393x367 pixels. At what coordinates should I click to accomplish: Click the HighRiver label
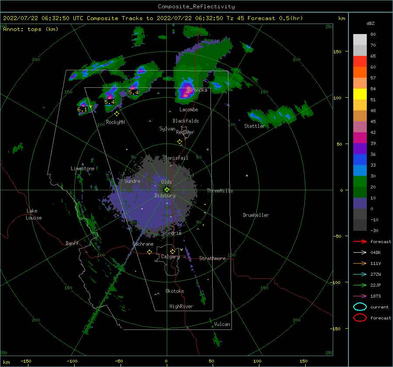click(181, 306)
